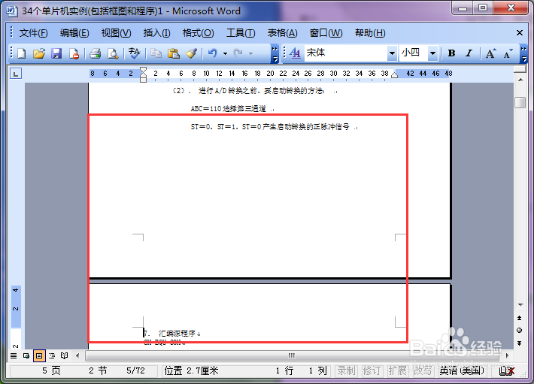Click the tab stop selector at ruler corner
534x384 pixels.
coord(16,74)
